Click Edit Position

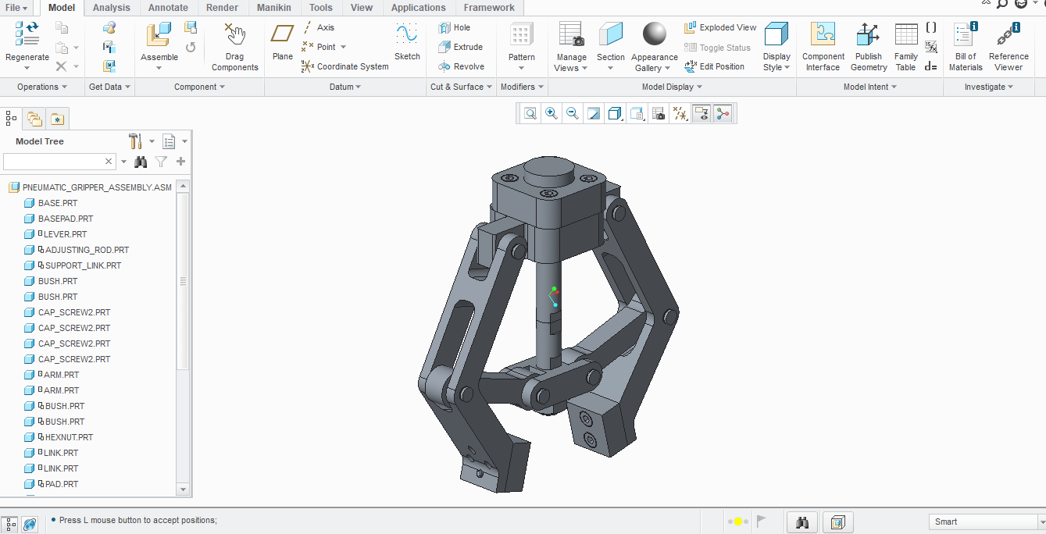715,66
